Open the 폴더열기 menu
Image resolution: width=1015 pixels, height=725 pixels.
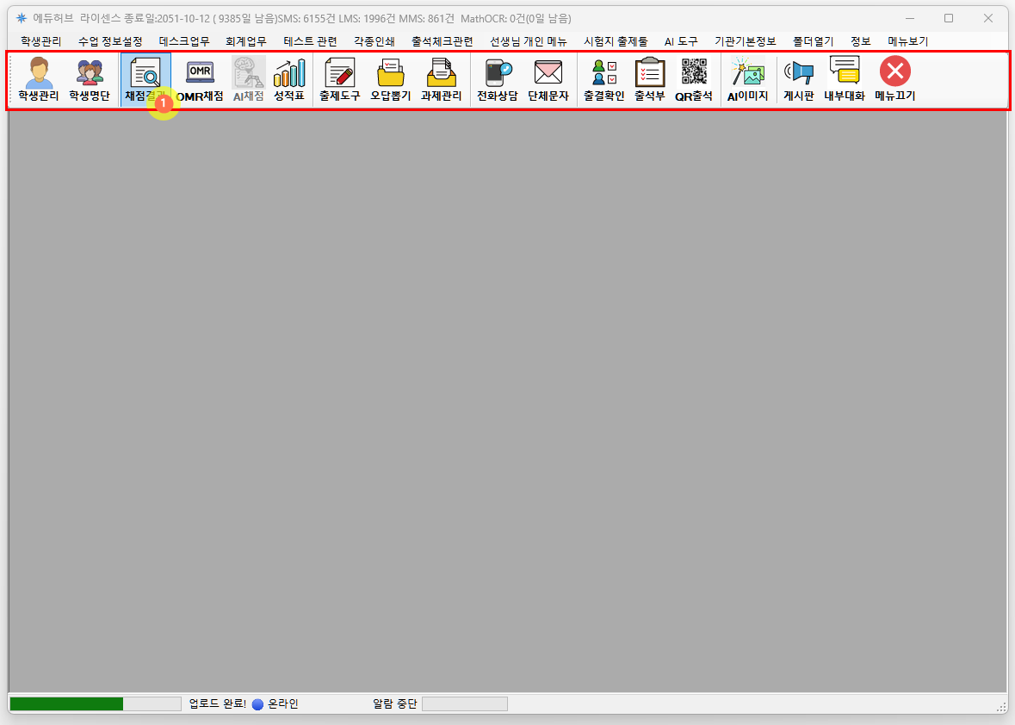(813, 41)
